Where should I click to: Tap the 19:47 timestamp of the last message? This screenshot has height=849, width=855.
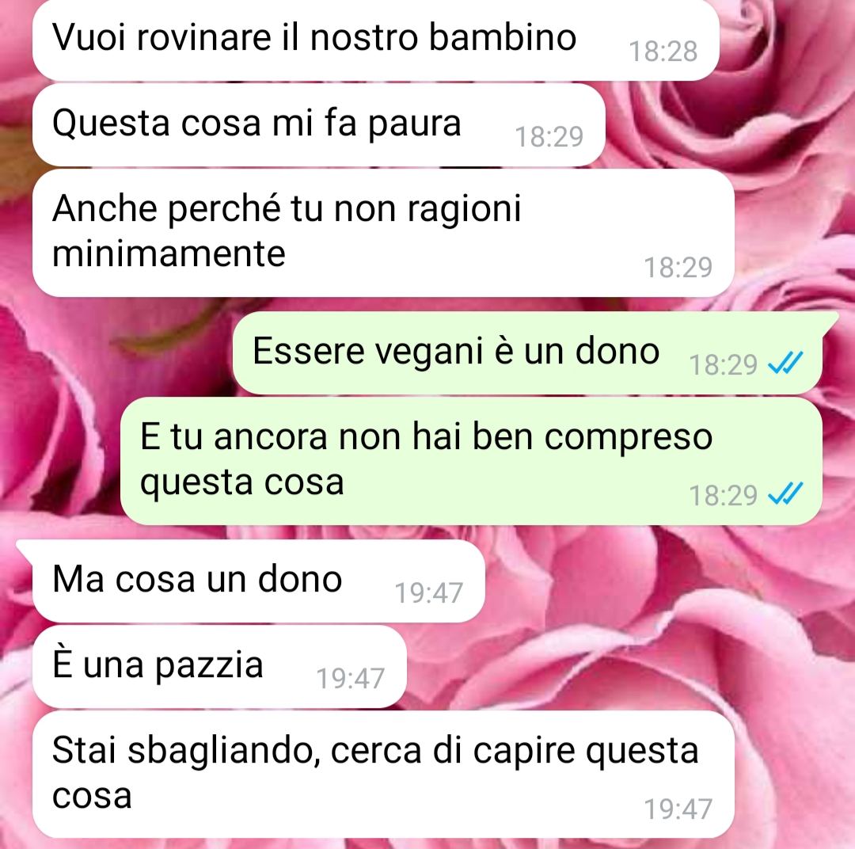[x=678, y=809]
